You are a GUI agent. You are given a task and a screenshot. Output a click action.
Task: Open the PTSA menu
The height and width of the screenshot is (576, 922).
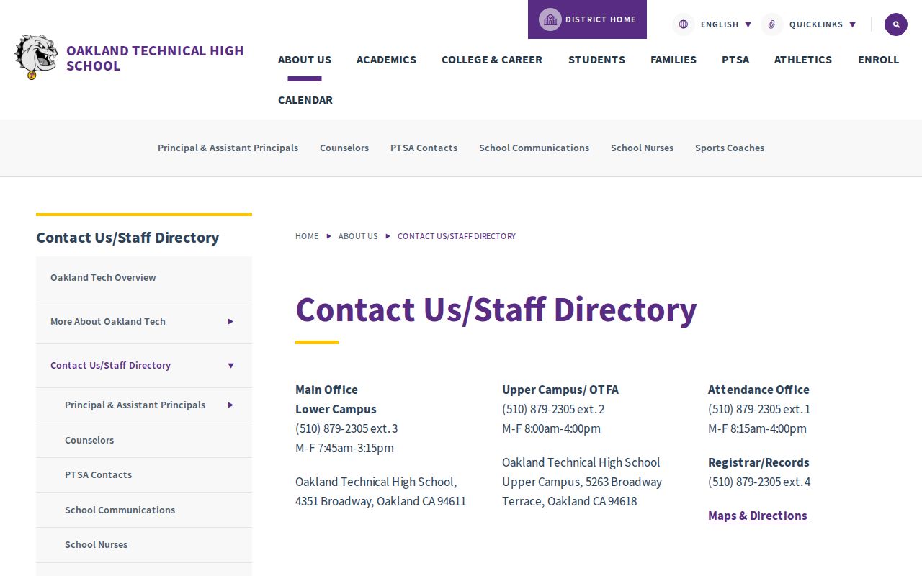tap(735, 60)
